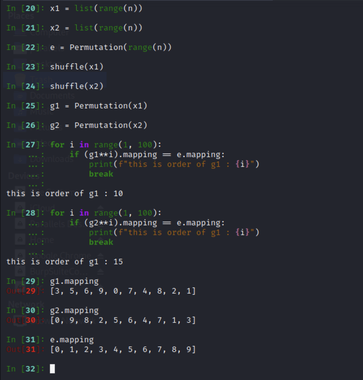
Task: Select the "e = Permutation(range(n))" command
Action: pos(111,47)
